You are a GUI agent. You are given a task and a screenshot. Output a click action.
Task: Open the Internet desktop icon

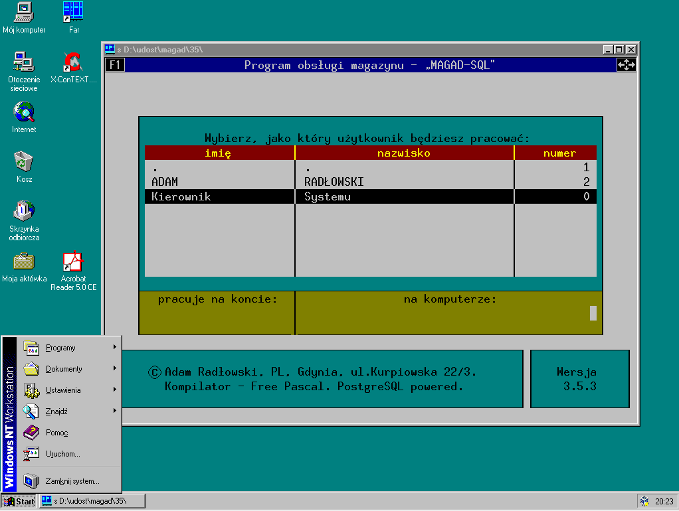click(24, 113)
